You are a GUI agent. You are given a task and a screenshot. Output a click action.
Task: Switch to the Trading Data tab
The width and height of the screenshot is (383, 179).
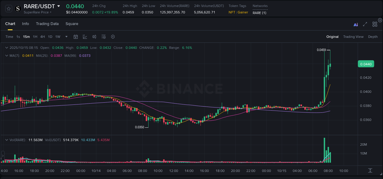pyautogui.click(x=47, y=24)
